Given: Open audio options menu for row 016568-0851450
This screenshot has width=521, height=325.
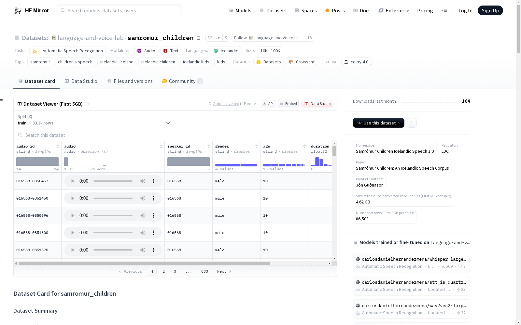Looking at the screenshot, I should [153, 198].
